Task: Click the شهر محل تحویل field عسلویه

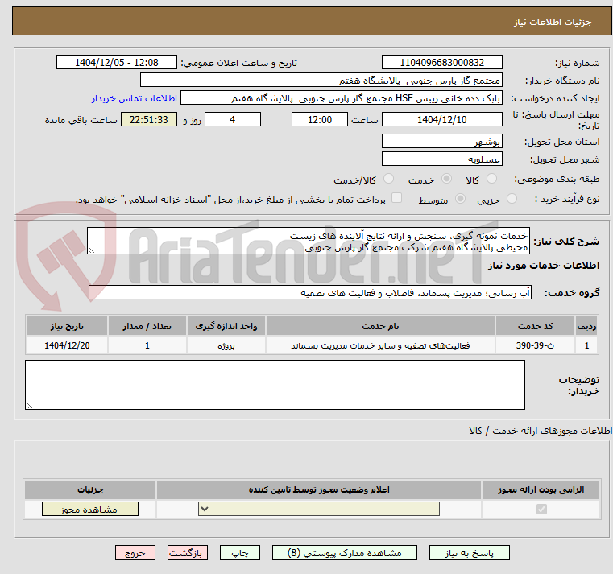Action: point(441,159)
